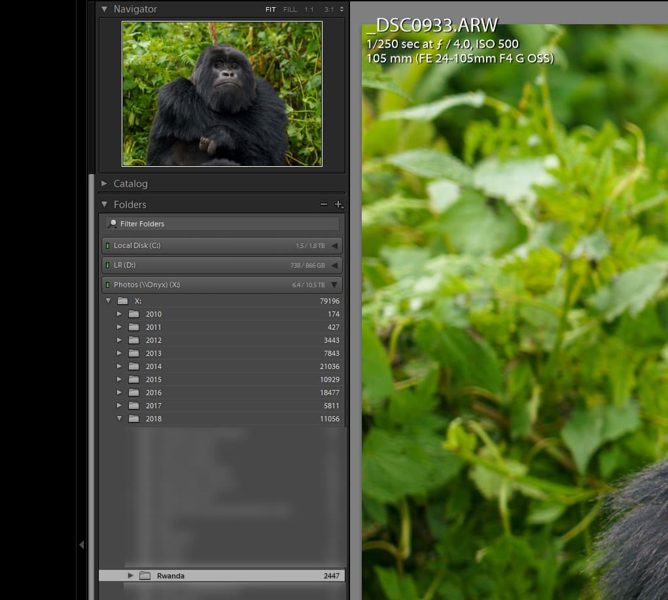Click the LR (D:) green status indicator

[x=107, y=266]
